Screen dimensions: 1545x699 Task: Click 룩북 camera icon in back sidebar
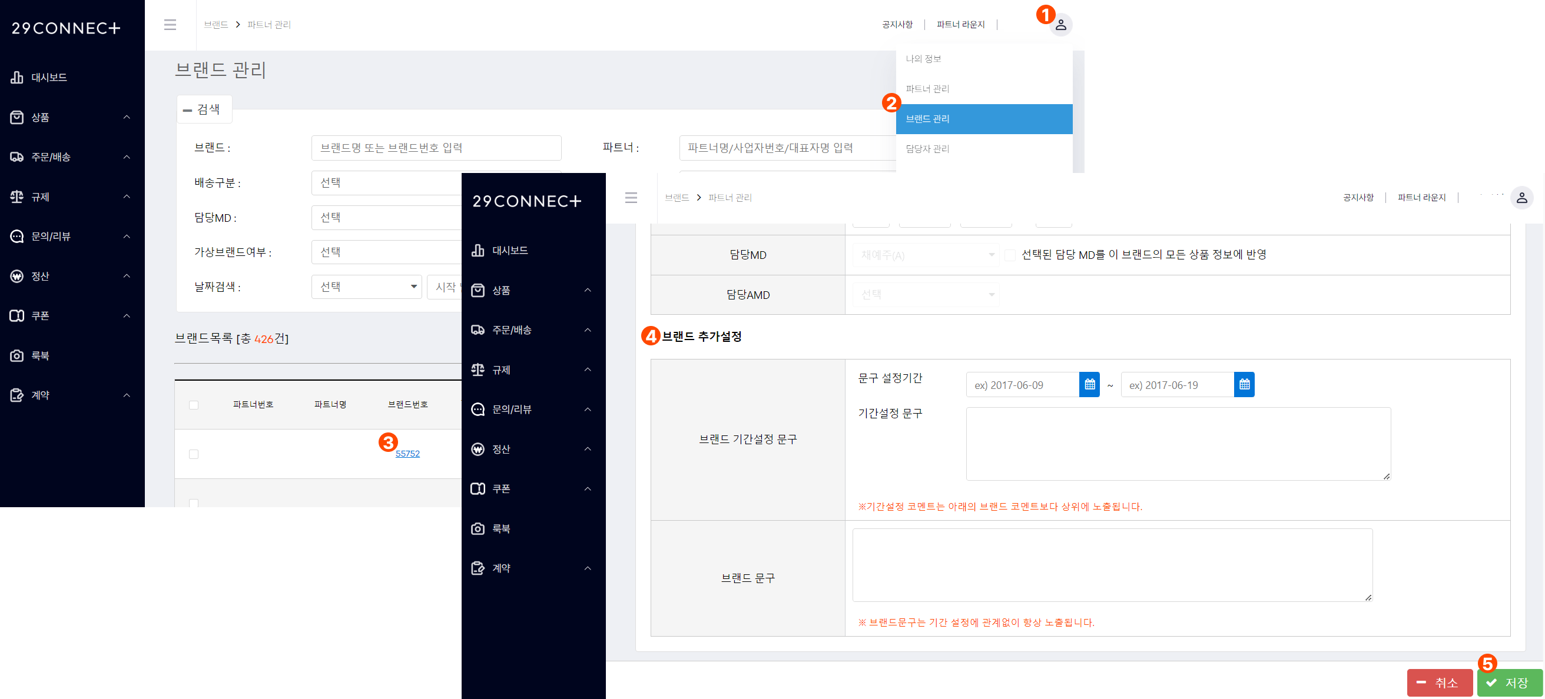[17, 355]
